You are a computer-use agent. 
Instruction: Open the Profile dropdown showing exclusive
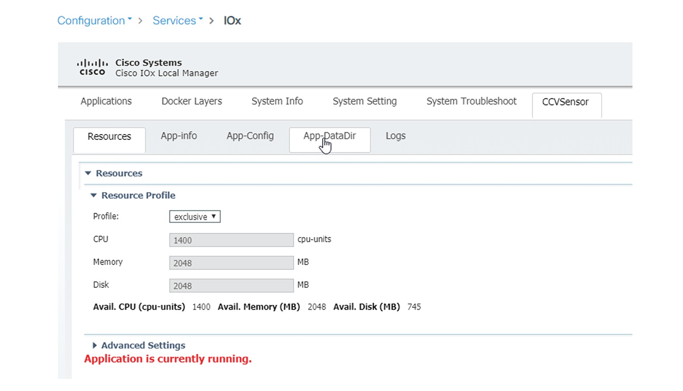point(195,216)
